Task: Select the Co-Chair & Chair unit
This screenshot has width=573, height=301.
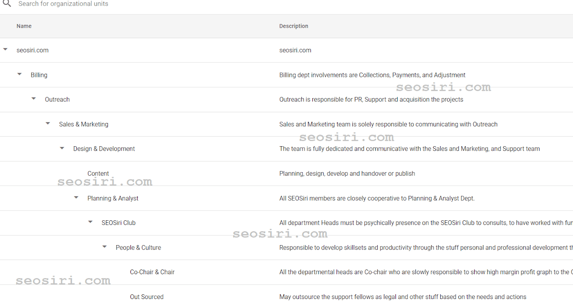Action: 152,272
